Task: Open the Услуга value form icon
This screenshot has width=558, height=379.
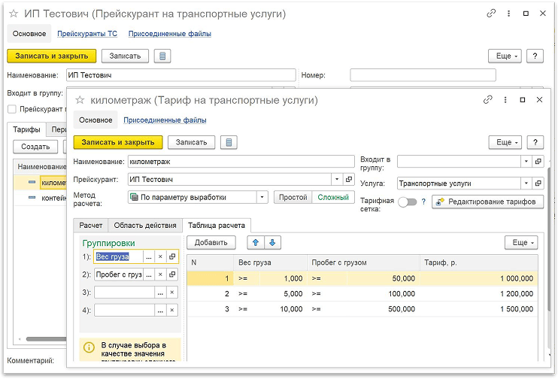Action: [538, 183]
